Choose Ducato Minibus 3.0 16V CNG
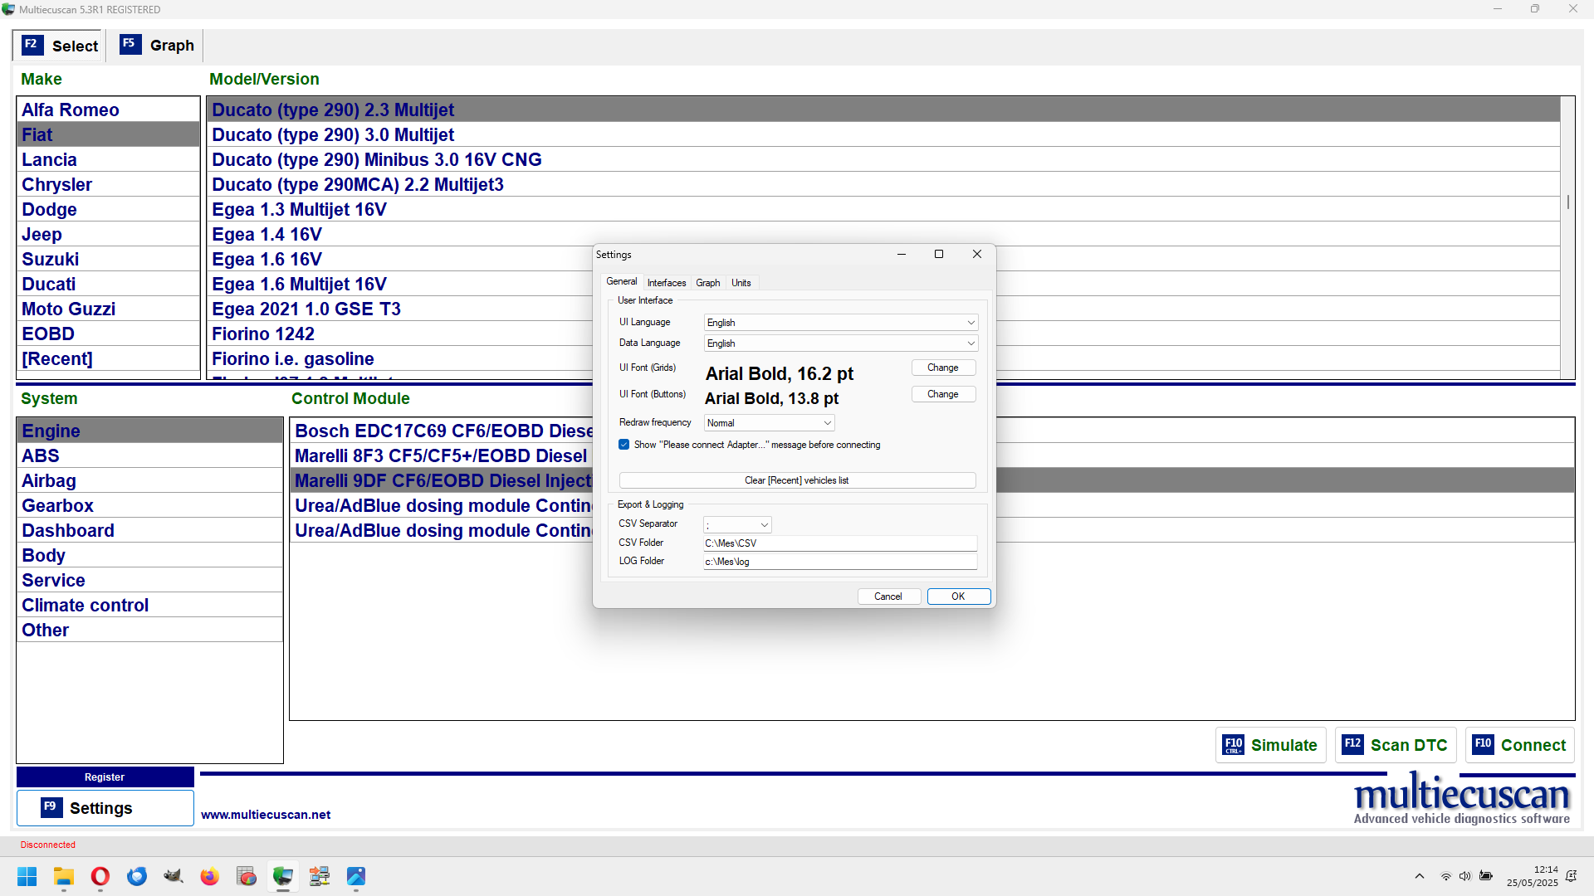 click(x=883, y=160)
